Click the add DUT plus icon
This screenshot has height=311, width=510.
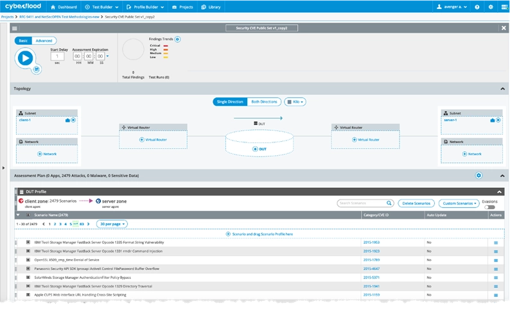(255, 149)
